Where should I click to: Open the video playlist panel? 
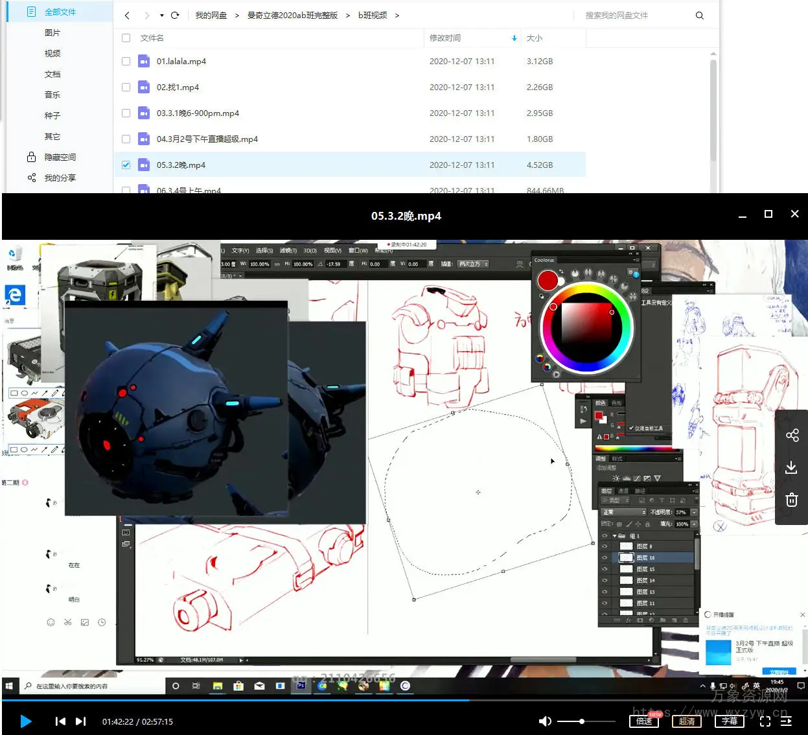click(x=787, y=721)
